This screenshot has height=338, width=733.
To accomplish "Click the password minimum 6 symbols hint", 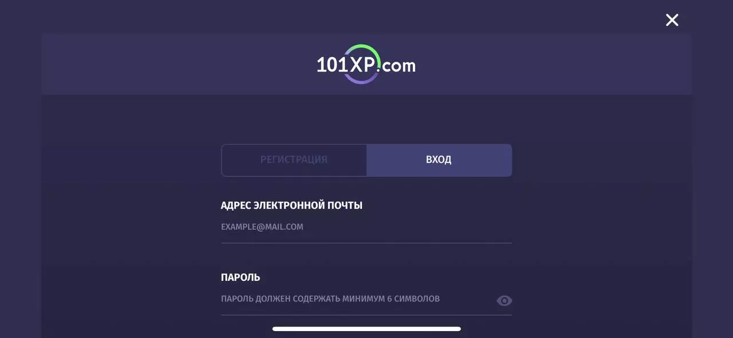I will [330, 299].
